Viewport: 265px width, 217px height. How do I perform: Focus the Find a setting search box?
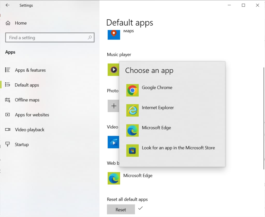[x=50, y=38]
